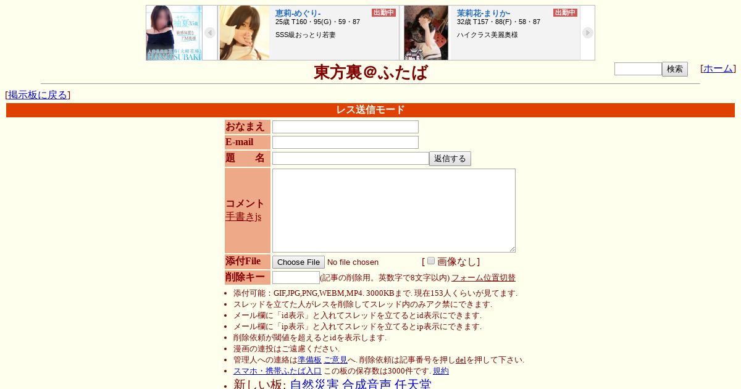Click the 出勤中 badge on 恵莉 card
Screen dimensions: 741x389
tap(383, 12)
